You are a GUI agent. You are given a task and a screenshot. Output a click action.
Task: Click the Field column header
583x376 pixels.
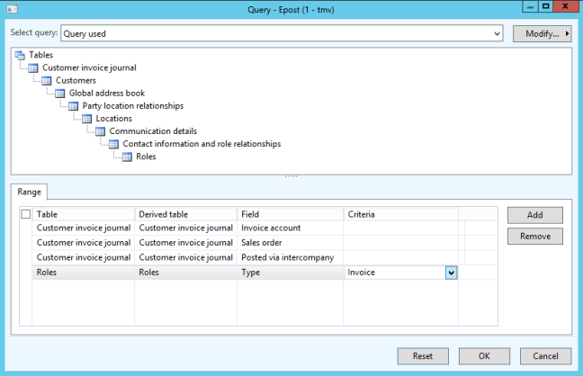290,214
